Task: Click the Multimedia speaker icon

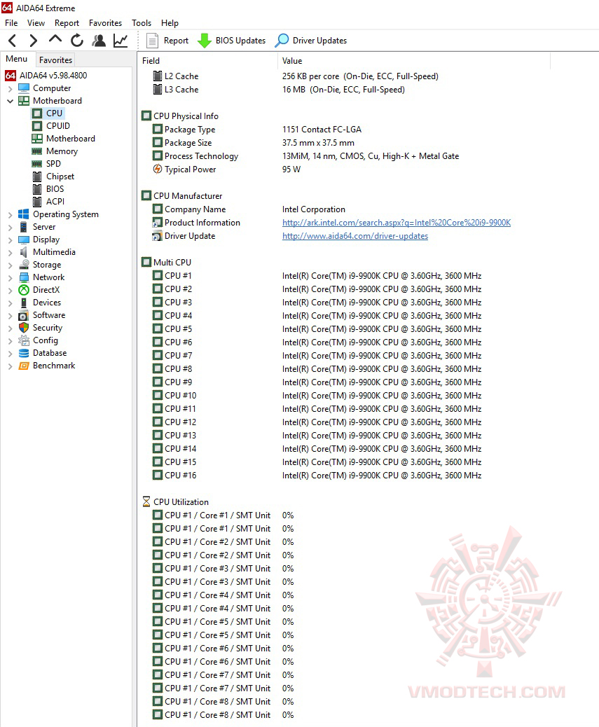Action: 24,252
